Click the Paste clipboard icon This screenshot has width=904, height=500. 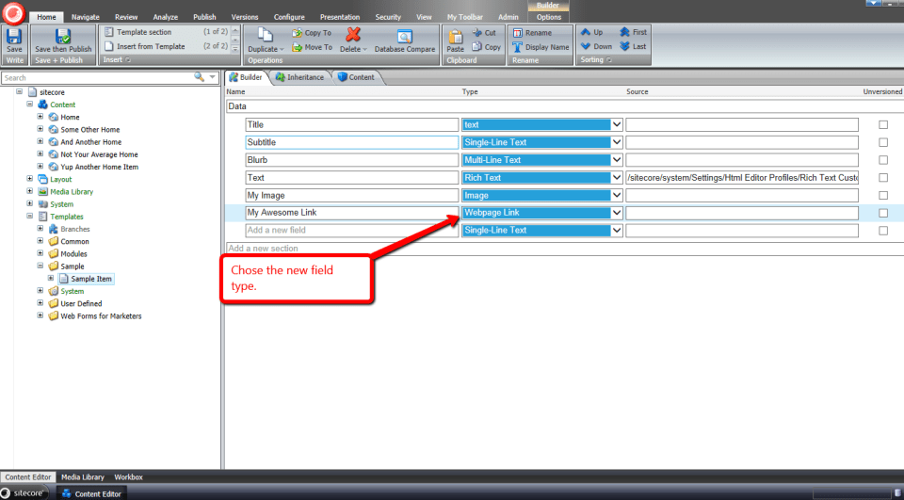pyautogui.click(x=455, y=38)
